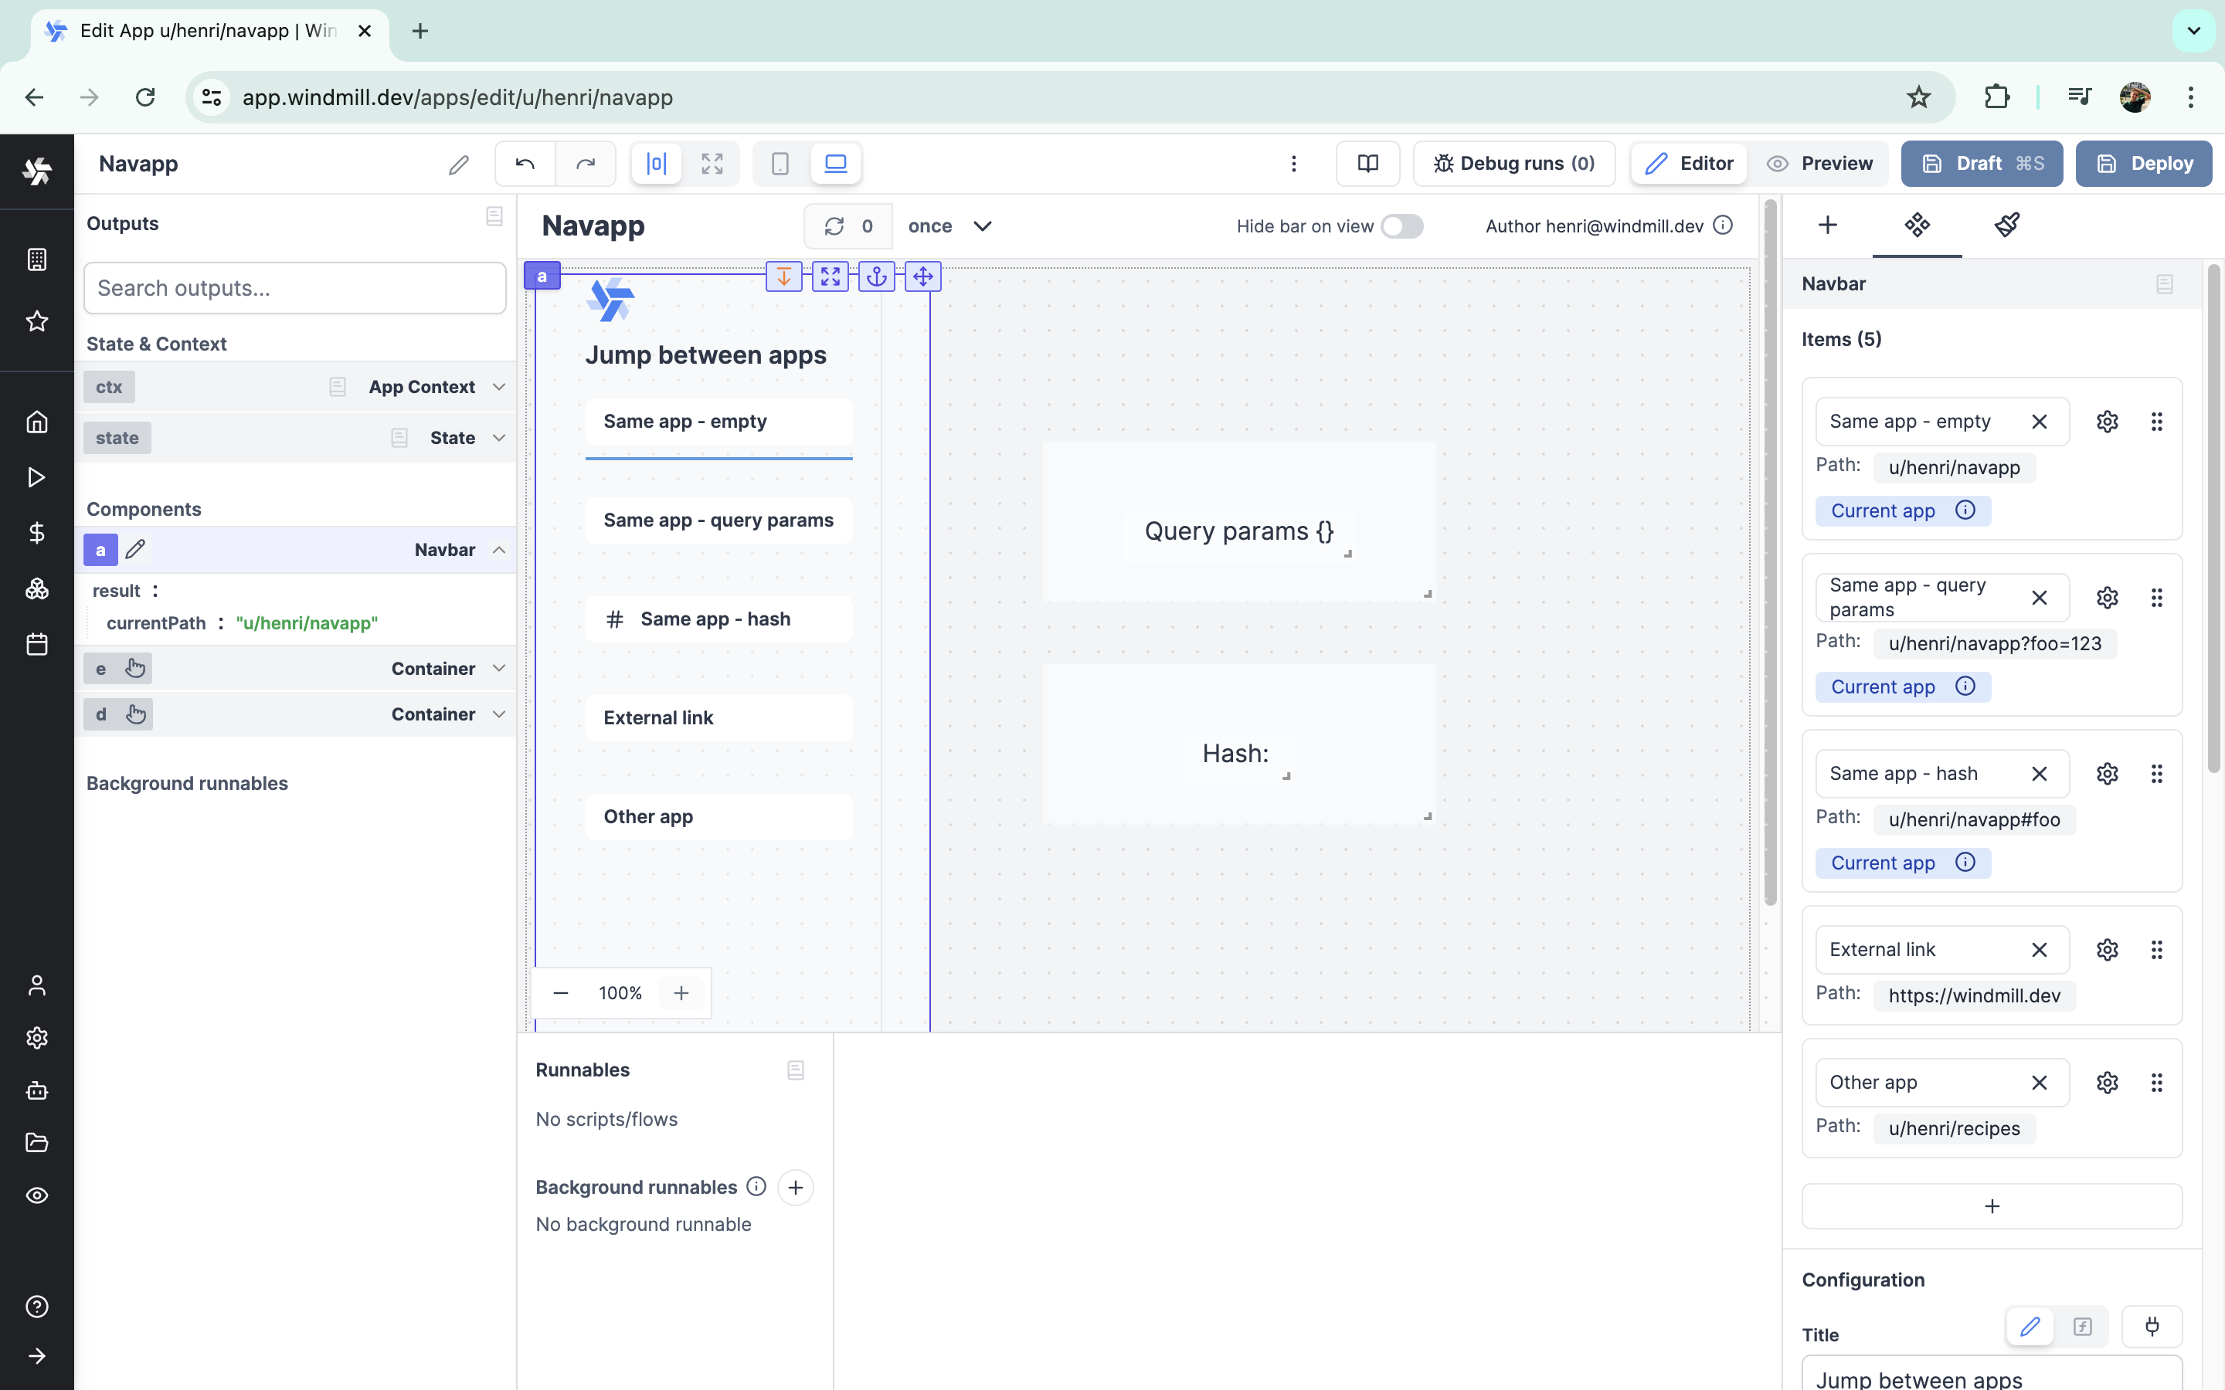
Task: Open the insert components plus tab
Action: (x=1827, y=225)
